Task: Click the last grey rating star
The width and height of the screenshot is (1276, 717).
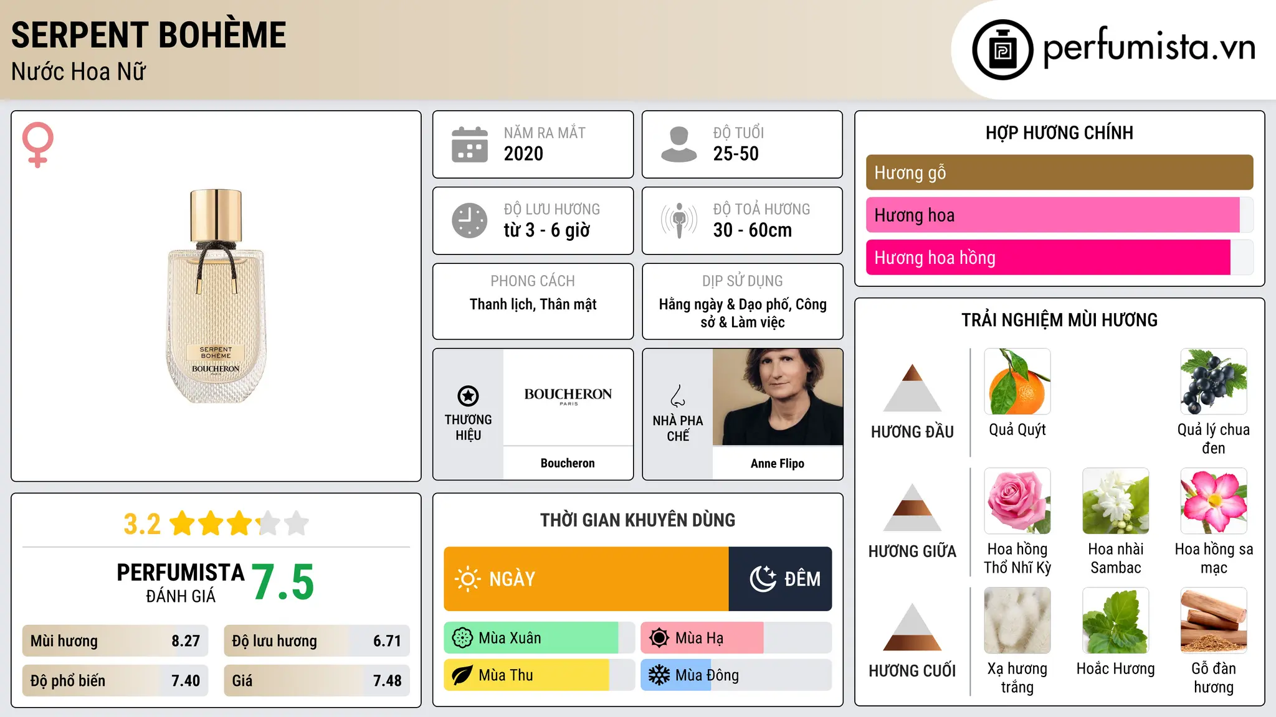Action: (297, 523)
